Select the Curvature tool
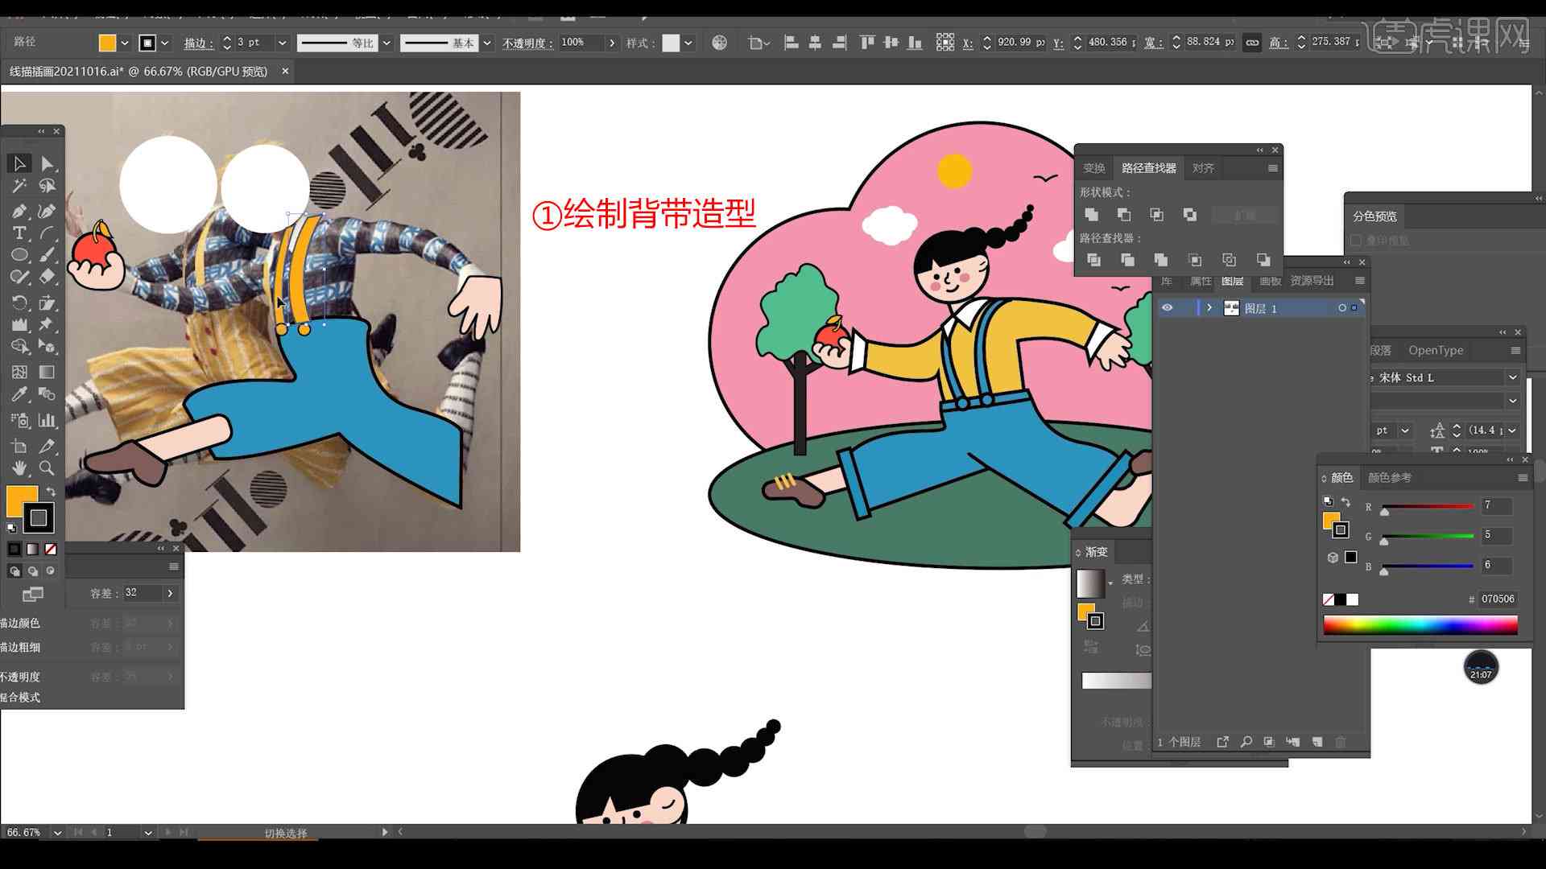1546x869 pixels. coord(48,212)
